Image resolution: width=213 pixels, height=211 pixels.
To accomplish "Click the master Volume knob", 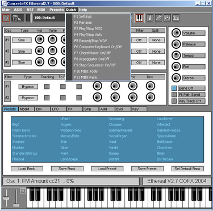I will [x=176, y=33].
